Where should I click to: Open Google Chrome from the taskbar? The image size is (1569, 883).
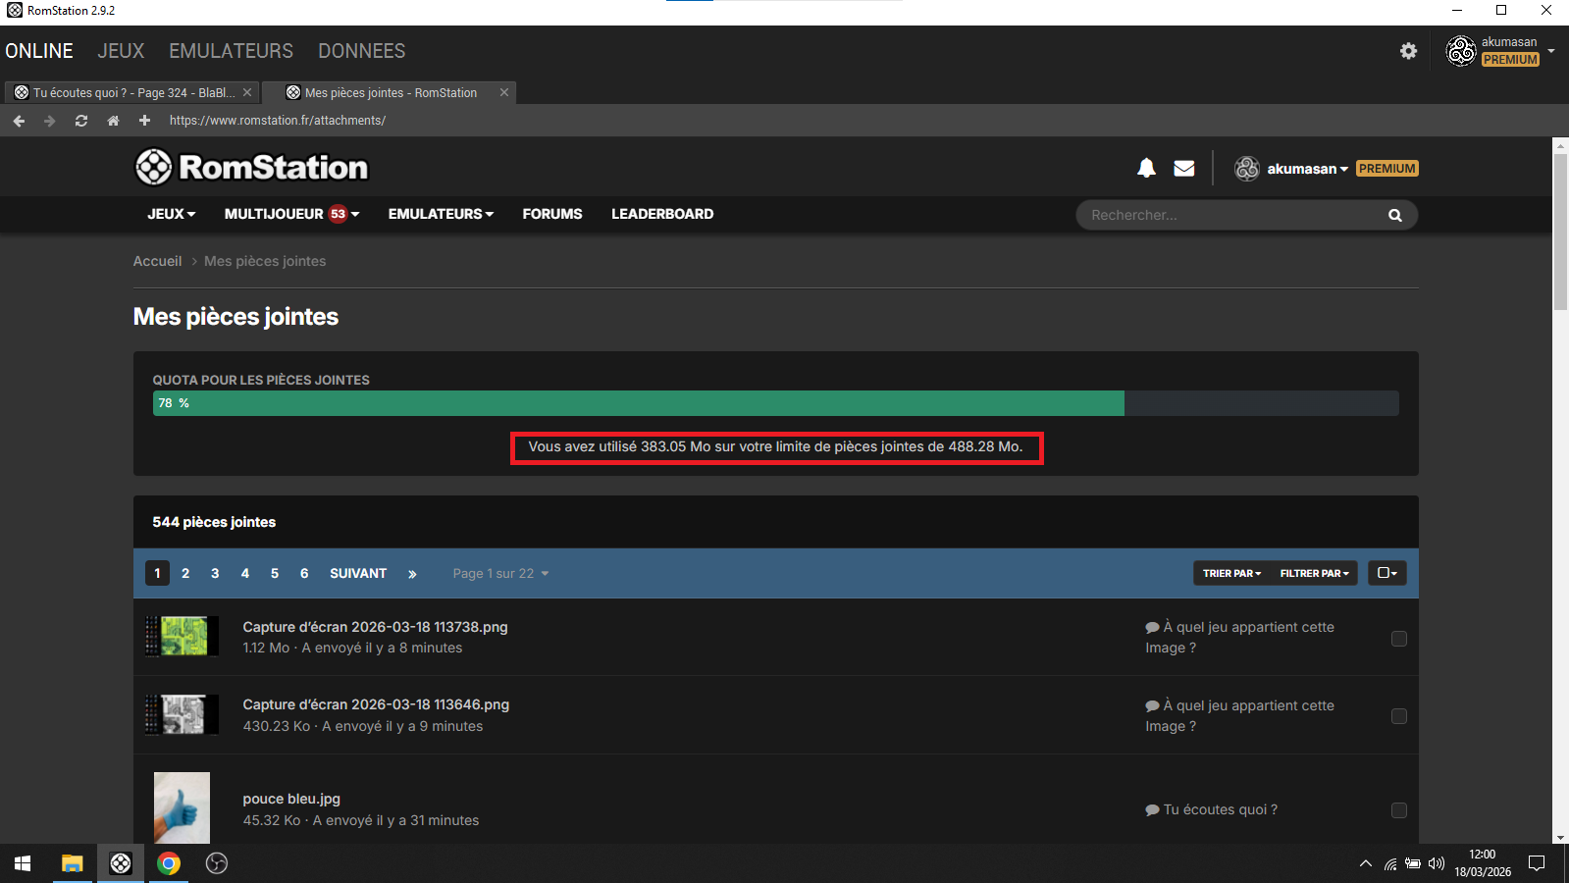point(169,863)
